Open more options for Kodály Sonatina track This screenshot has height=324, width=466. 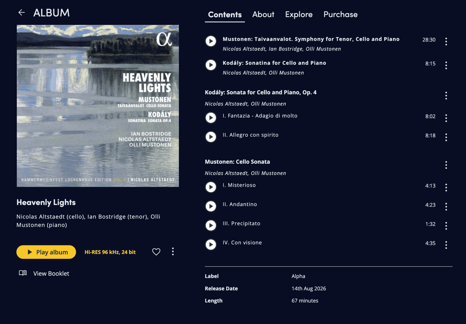tap(446, 65)
